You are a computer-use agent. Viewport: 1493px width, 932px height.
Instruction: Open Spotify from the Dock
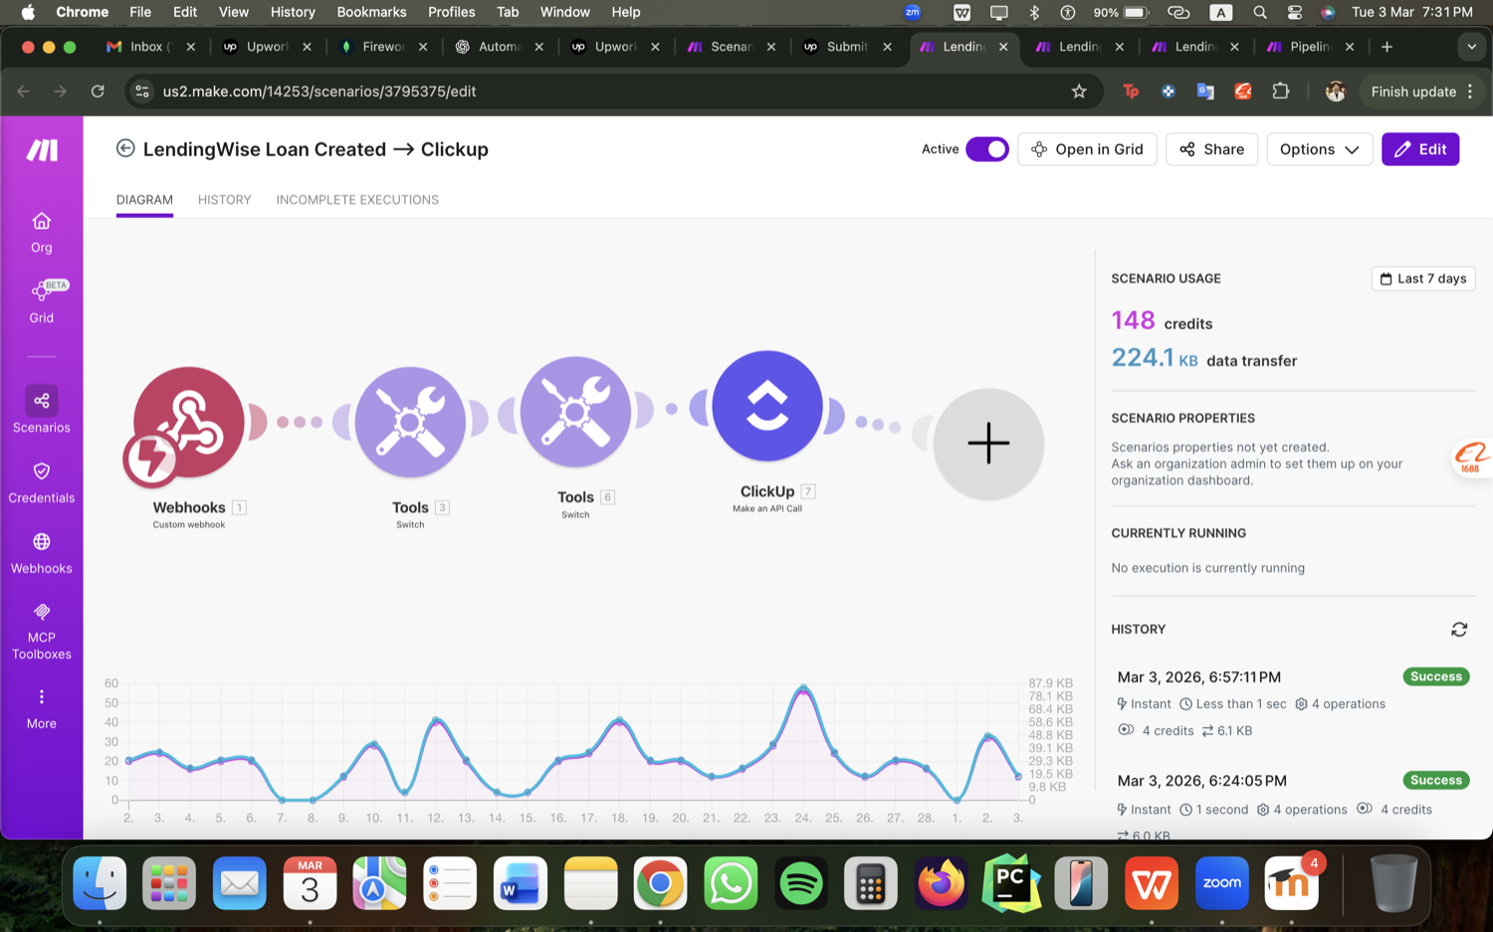coord(801,883)
